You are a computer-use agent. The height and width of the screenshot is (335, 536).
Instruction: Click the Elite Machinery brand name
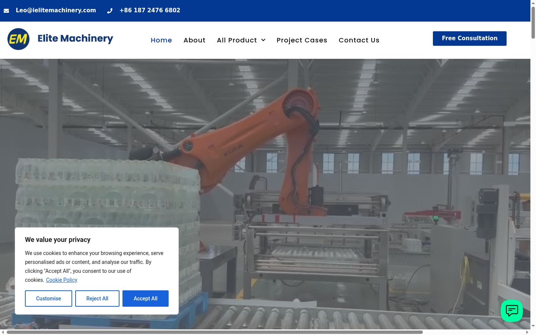point(75,39)
